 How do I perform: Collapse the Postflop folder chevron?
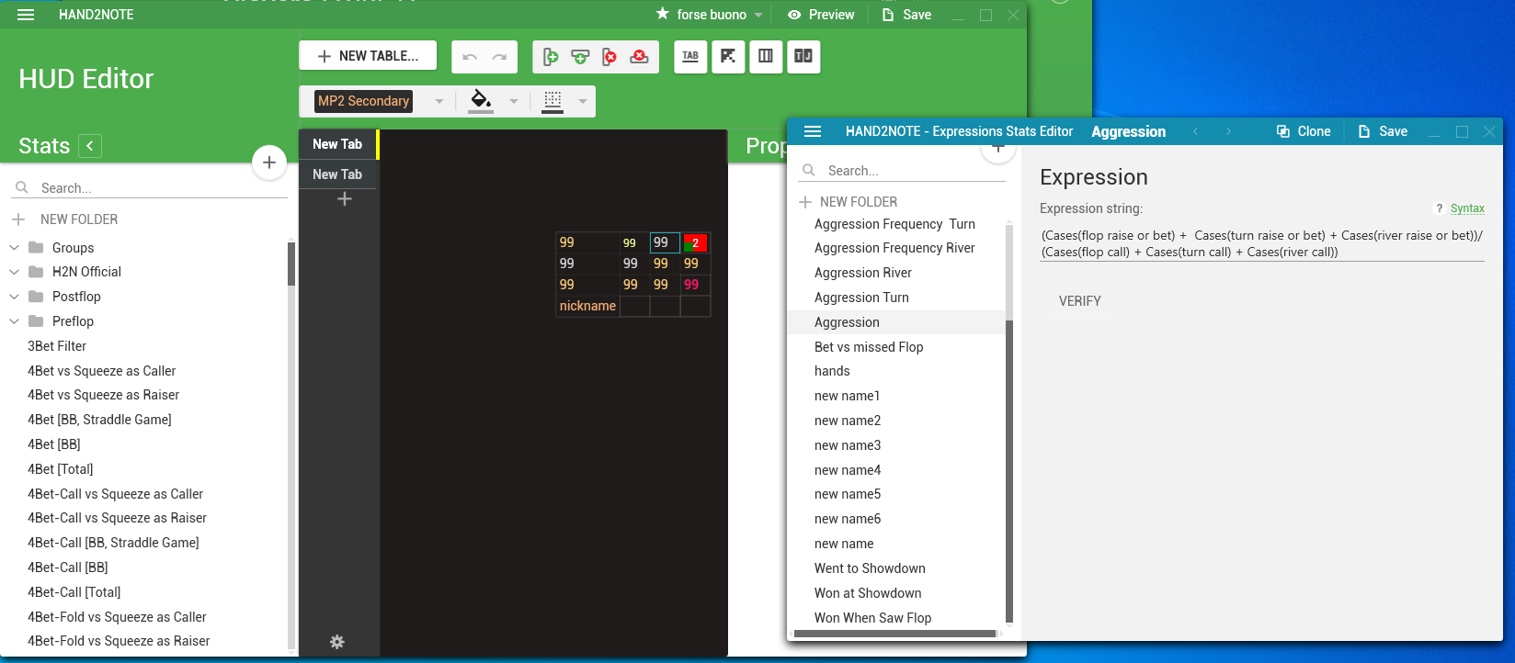point(14,296)
